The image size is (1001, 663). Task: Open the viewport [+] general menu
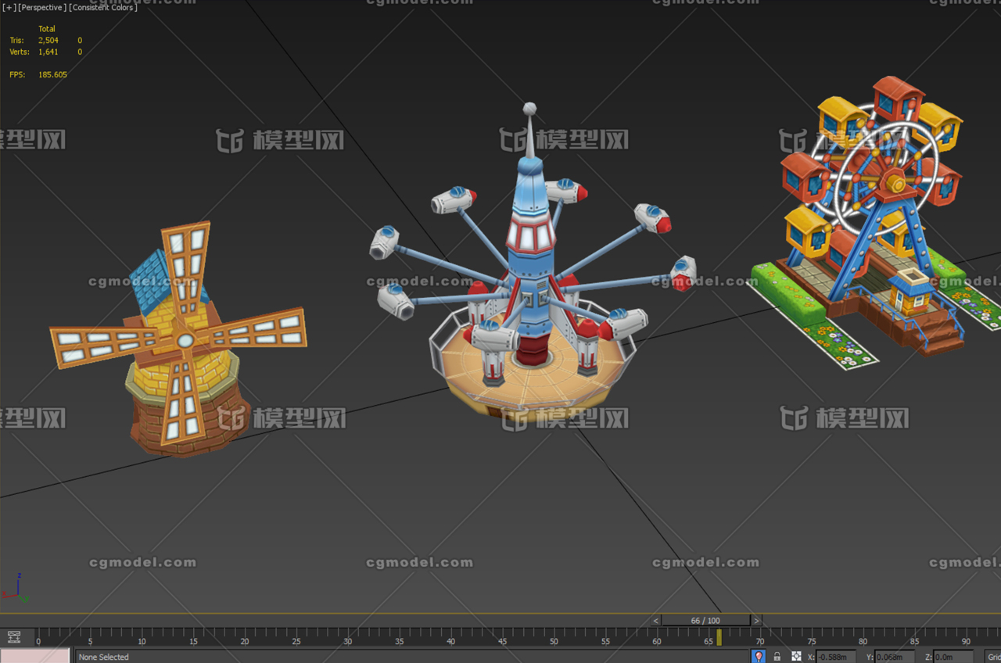point(9,8)
